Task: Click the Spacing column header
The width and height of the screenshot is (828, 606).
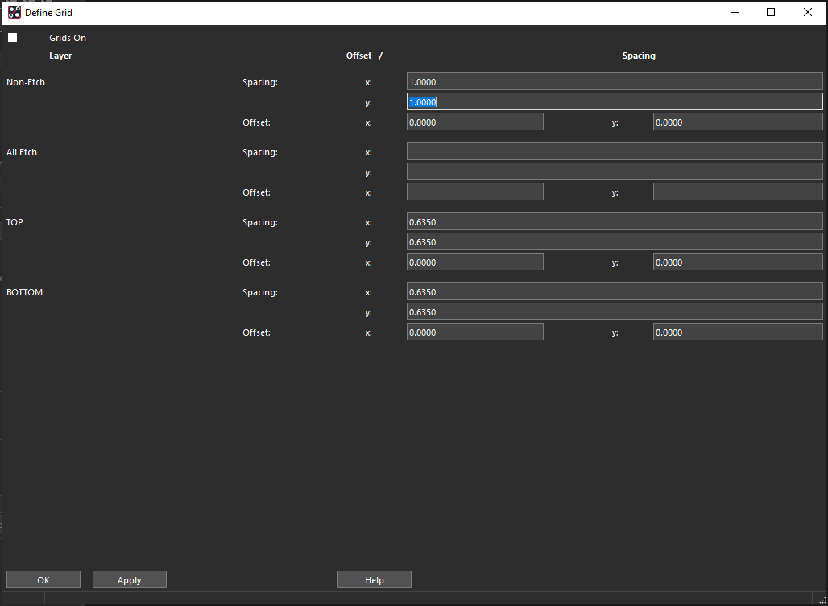Action: click(638, 56)
